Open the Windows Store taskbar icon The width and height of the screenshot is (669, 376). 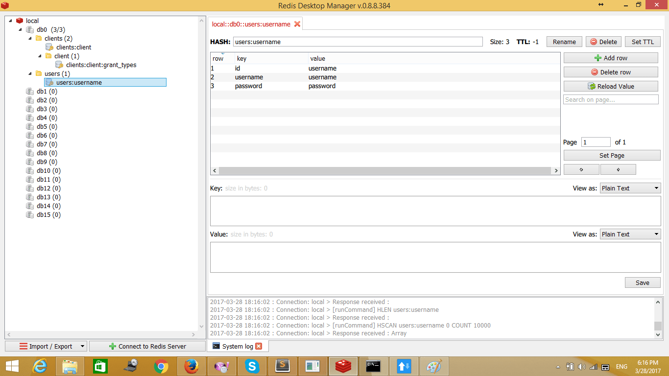pyautogui.click(x=100, y=366)
